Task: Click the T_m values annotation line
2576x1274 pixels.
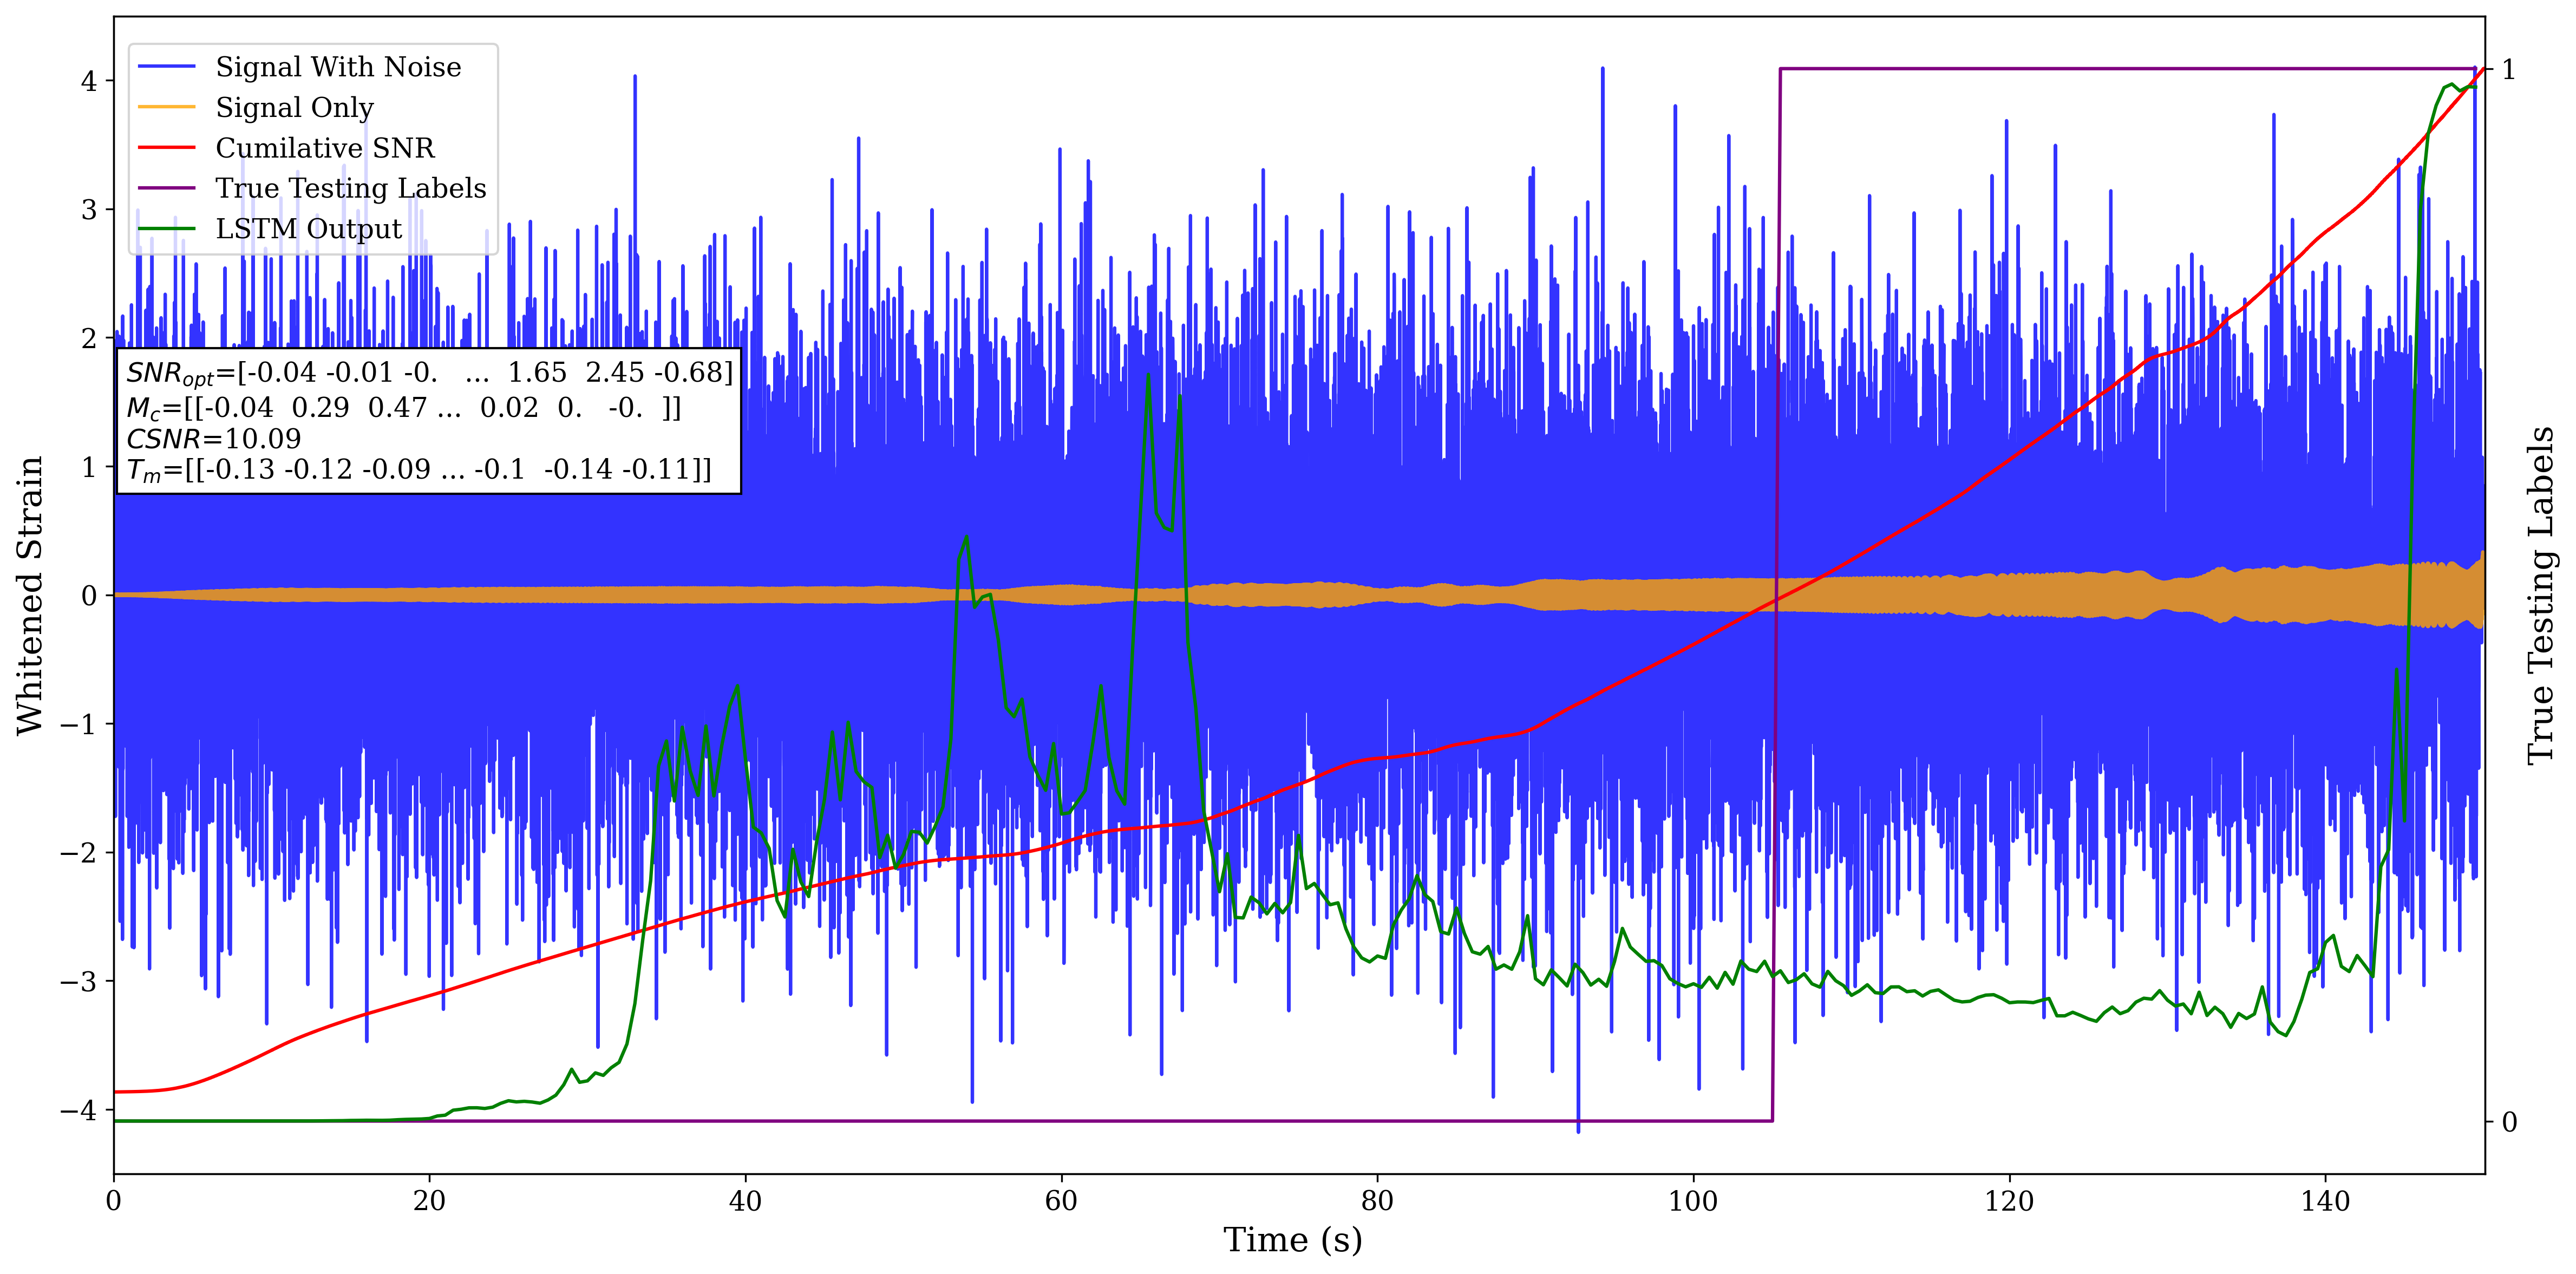Action: [418, 470]
